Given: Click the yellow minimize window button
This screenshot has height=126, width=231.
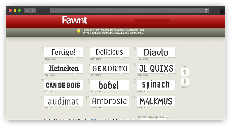Looking at the screenshot, I should point(15,10).
